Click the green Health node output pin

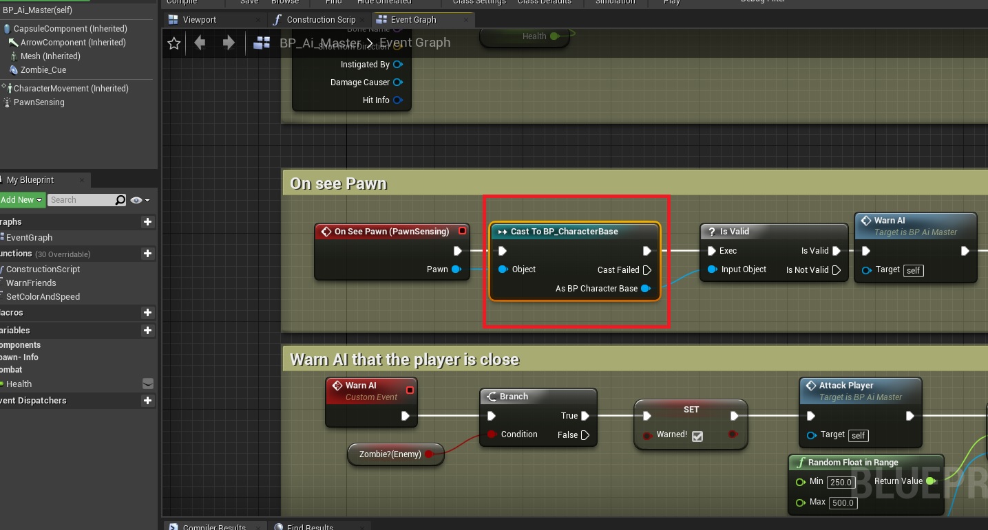[x=554, y=36]
